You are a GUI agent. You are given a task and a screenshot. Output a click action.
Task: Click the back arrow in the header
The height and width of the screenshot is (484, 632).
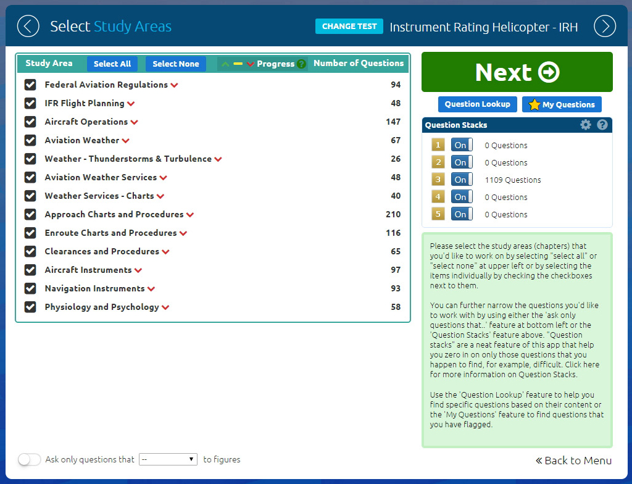pyautogui.click(x=28, y=26)
